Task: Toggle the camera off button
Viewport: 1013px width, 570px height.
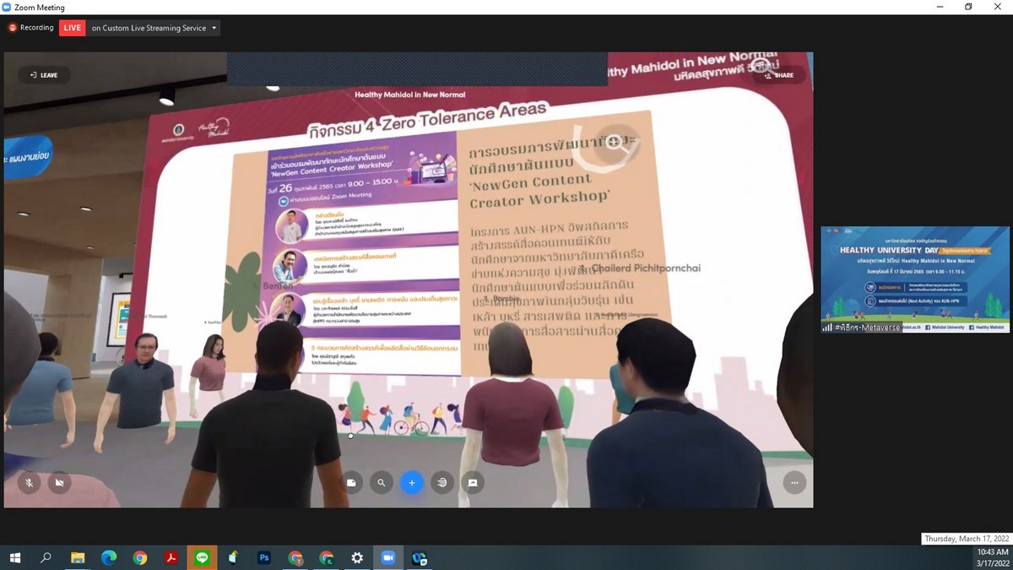Action: point(59,483)
